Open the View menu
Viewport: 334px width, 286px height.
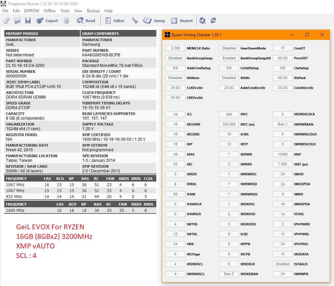(78, 11)
